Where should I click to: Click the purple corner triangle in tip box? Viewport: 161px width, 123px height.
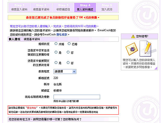pyautogui.click(x=156, y=68)
